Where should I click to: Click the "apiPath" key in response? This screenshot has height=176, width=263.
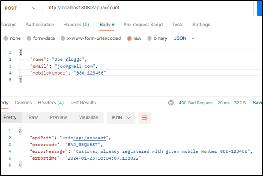tap(42, 138)
